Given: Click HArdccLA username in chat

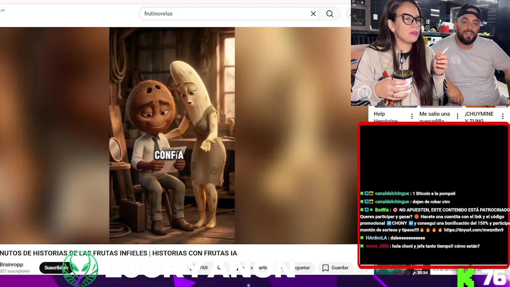Looking at the screenshot, I should tap(376, 238).
